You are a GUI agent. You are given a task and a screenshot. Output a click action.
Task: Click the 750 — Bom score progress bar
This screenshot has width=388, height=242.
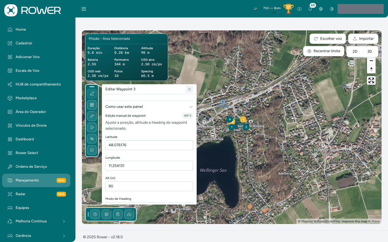click(x=272, y=12)
